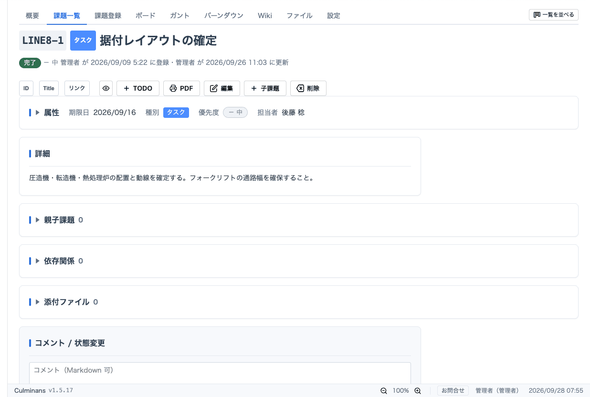Click the 一覧を並べる button

tap(554, 15)
